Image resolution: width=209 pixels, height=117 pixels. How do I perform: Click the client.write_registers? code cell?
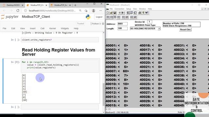click(x=60, y=40)
